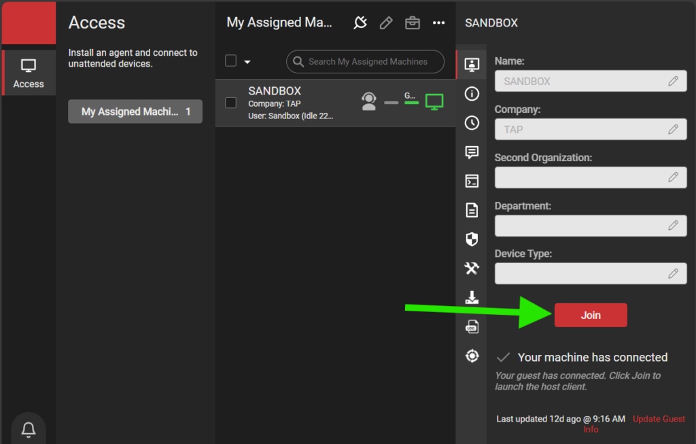Open the More options ellipsis menu
The width and height of the screenshot is (696, 444).
(x=438, y=22)
